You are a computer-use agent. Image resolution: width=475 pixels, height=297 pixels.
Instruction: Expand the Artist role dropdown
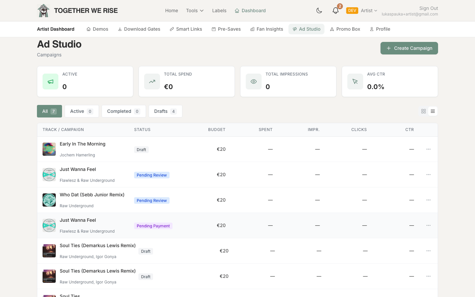tap(369, 11)
